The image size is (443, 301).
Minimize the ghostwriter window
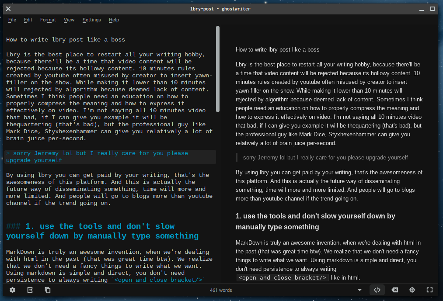pos(422,9)
